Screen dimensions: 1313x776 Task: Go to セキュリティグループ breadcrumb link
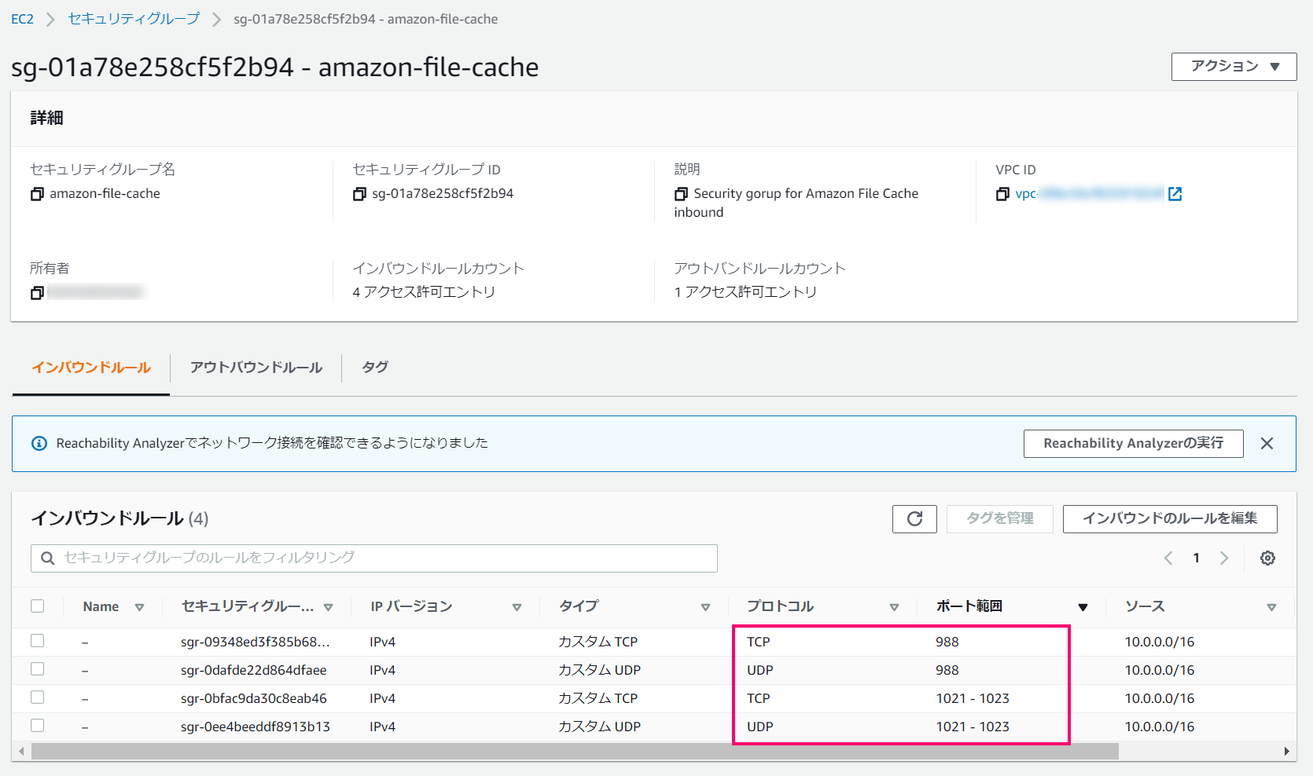point(134,19)
